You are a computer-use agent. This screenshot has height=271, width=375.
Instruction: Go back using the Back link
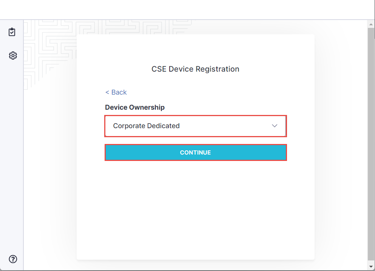coord(119,92)
